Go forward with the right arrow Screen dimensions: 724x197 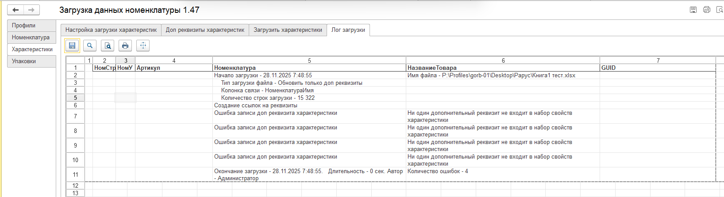[x=31, y=10]
